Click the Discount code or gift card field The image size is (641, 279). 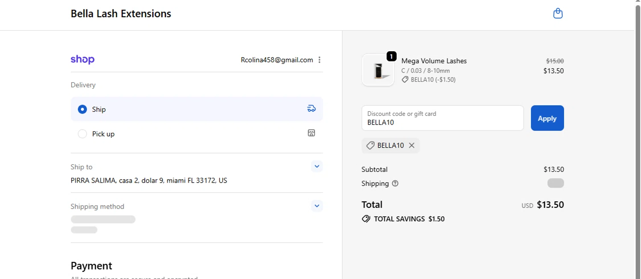pos(442,118)
